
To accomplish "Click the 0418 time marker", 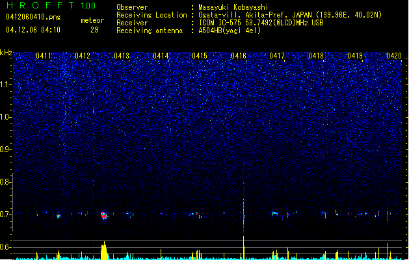I will [x=316, y=56].
